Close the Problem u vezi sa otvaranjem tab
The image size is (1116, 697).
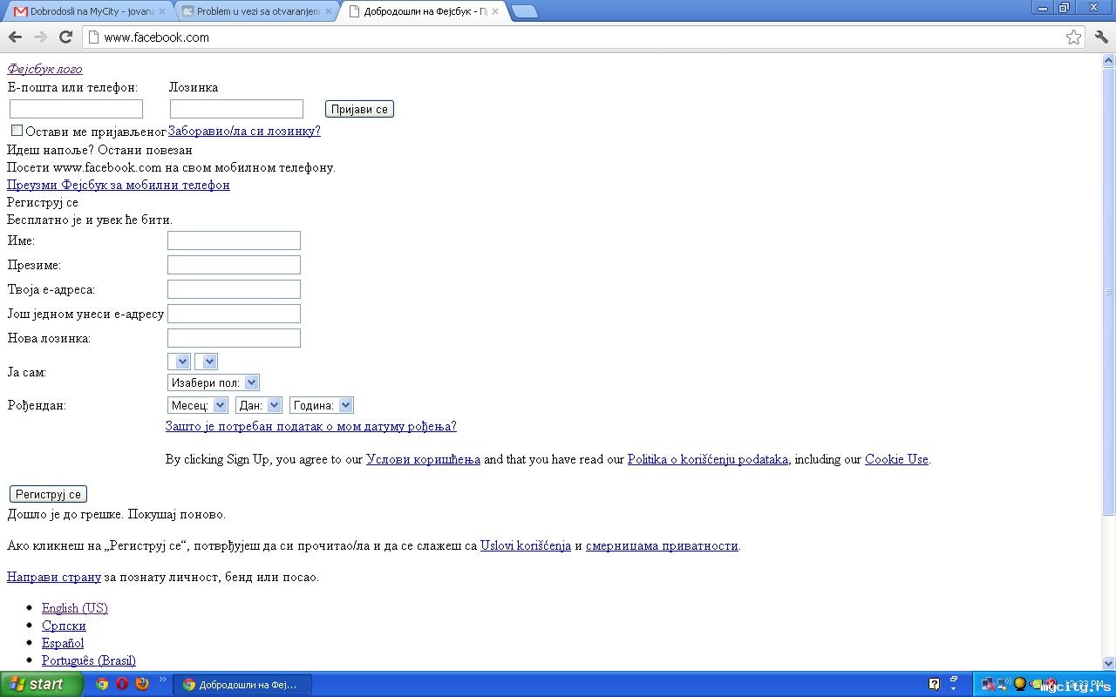[329, 11]
